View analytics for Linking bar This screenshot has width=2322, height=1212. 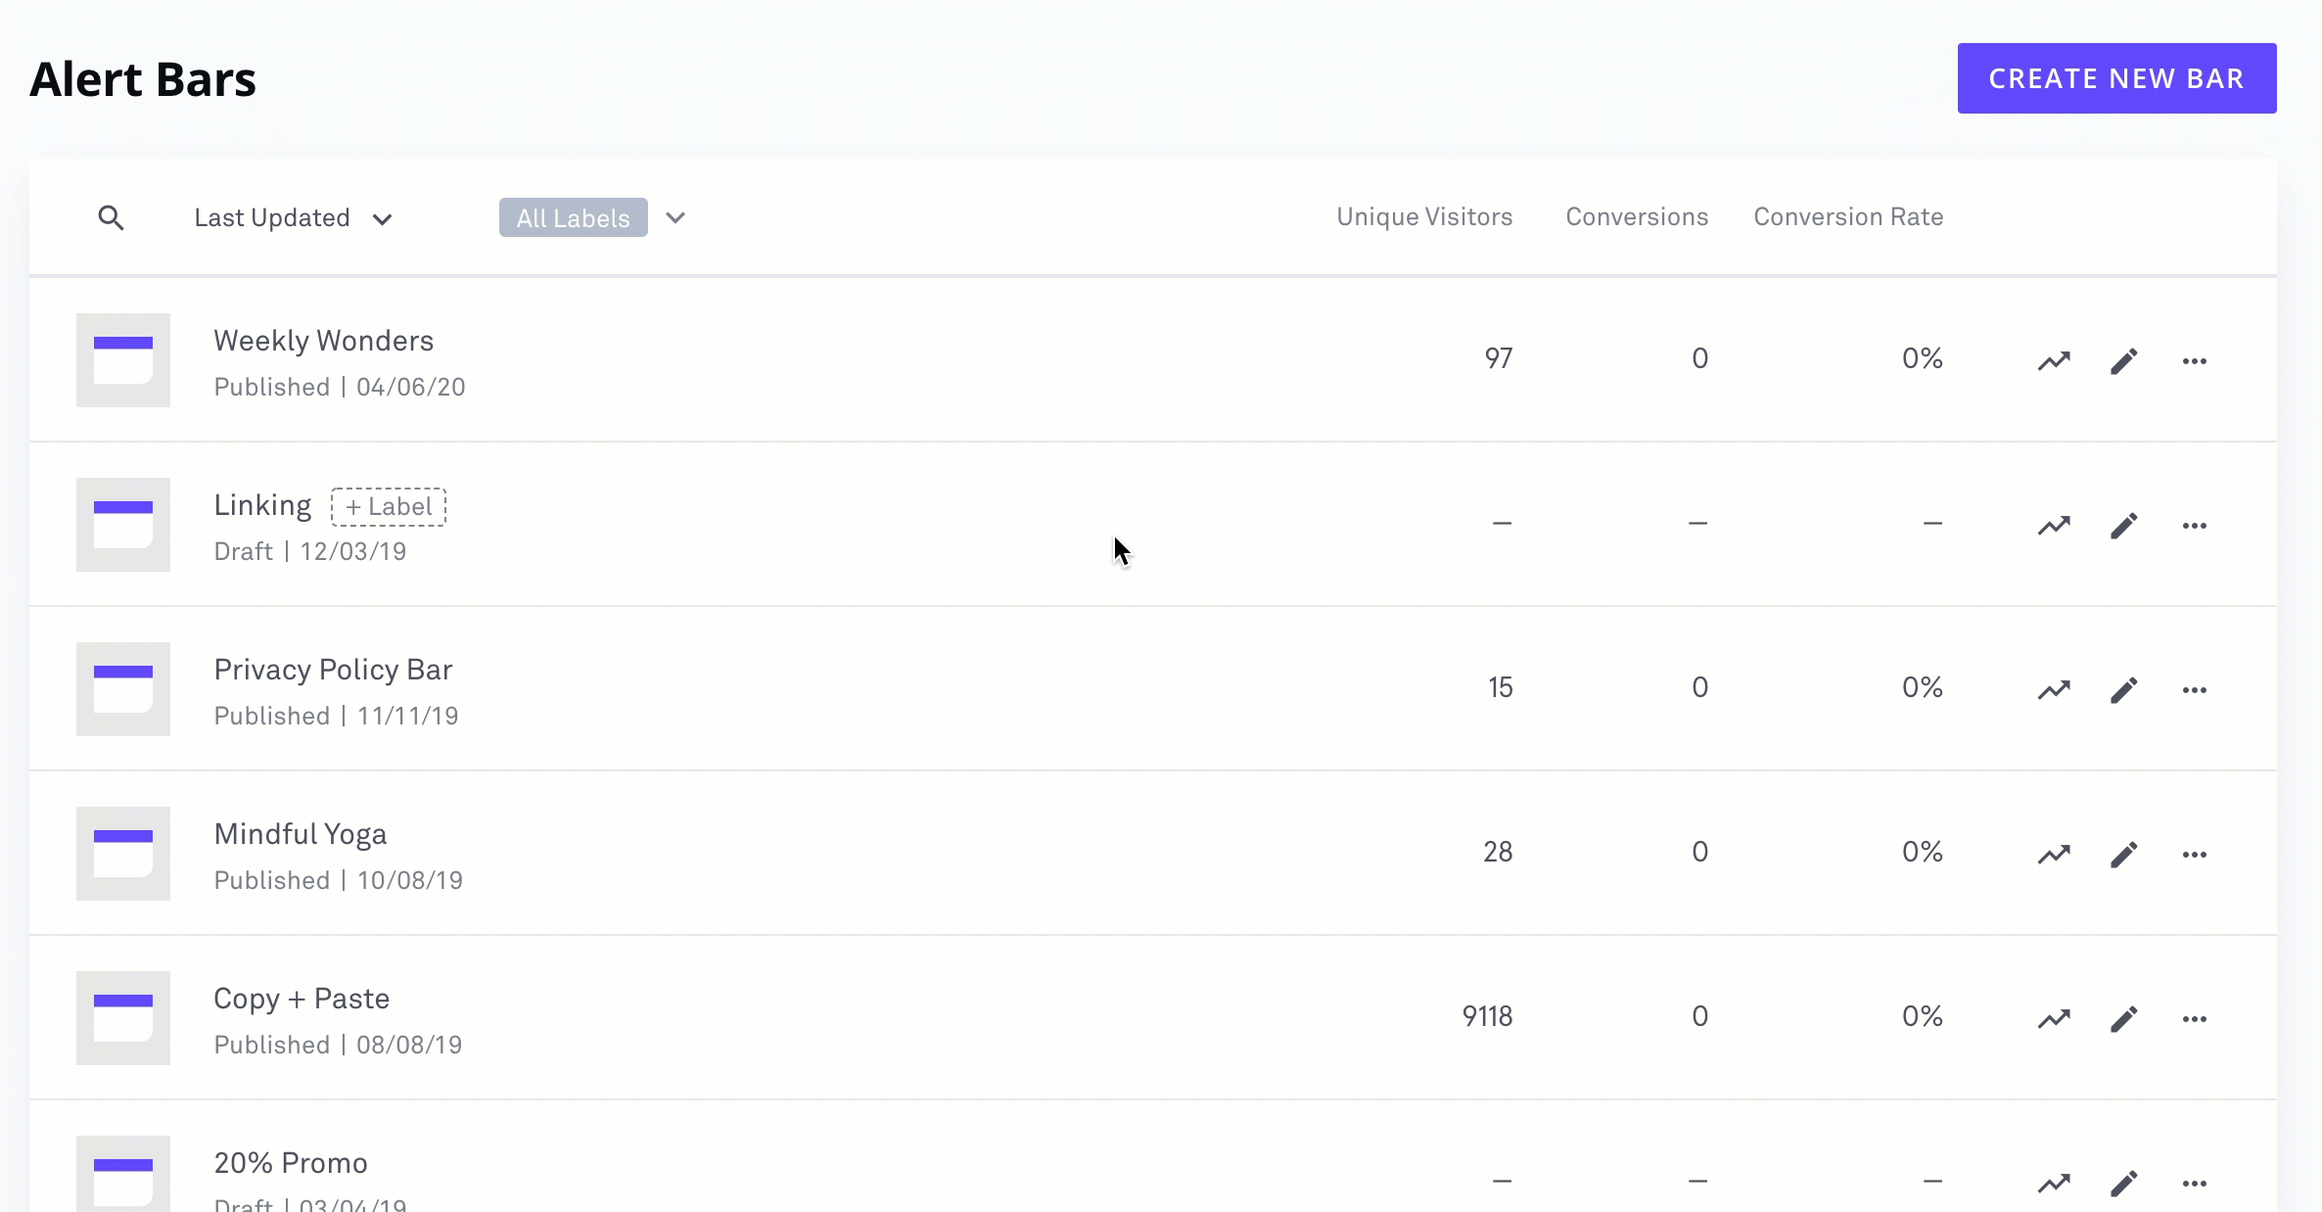2054,526
